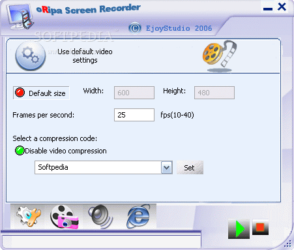Click the round gears default settings button
The width and height of the screenshot is (294, 250).
[30, 56]
